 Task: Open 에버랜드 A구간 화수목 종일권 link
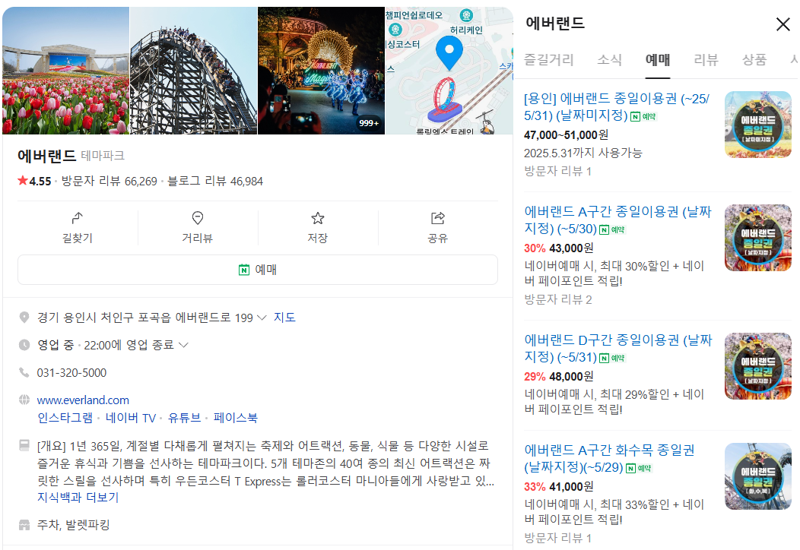(x=609, y=459)
